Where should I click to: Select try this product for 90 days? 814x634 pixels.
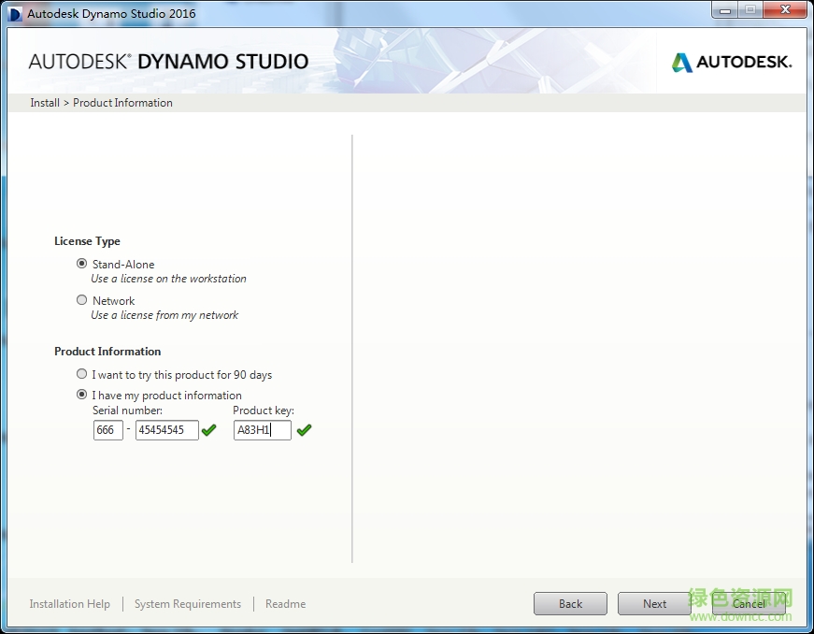click(x=81, y=374)
